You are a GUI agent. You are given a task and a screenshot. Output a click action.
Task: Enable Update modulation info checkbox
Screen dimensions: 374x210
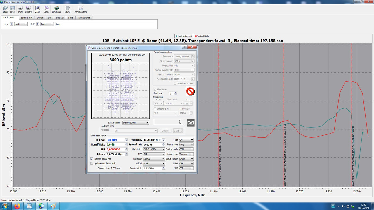(x=92, y=163)
